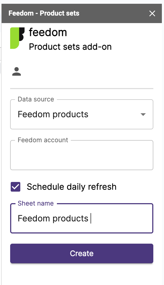Open the Data source dropdown

(82, 114)
